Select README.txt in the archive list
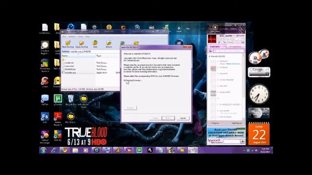312x175 pixels. (70, 69)
